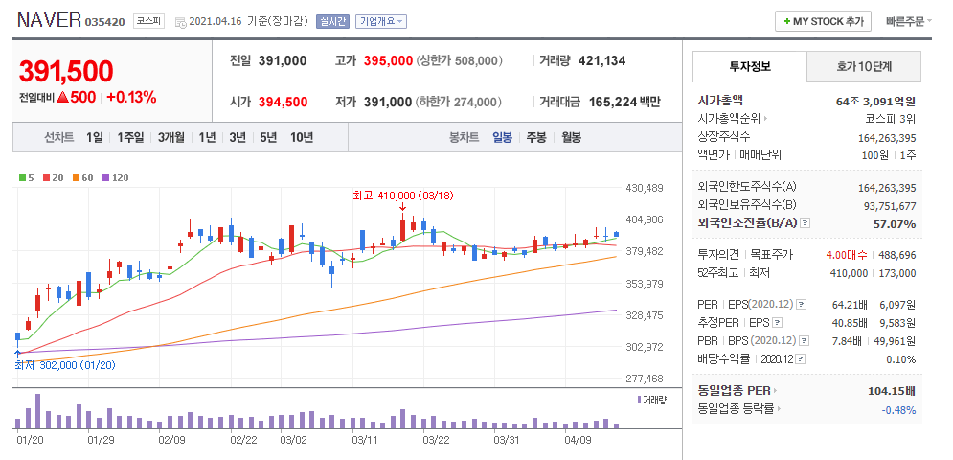Select the 1년 line chart period
Screen dimensions: 953x460
pos(207,137)
